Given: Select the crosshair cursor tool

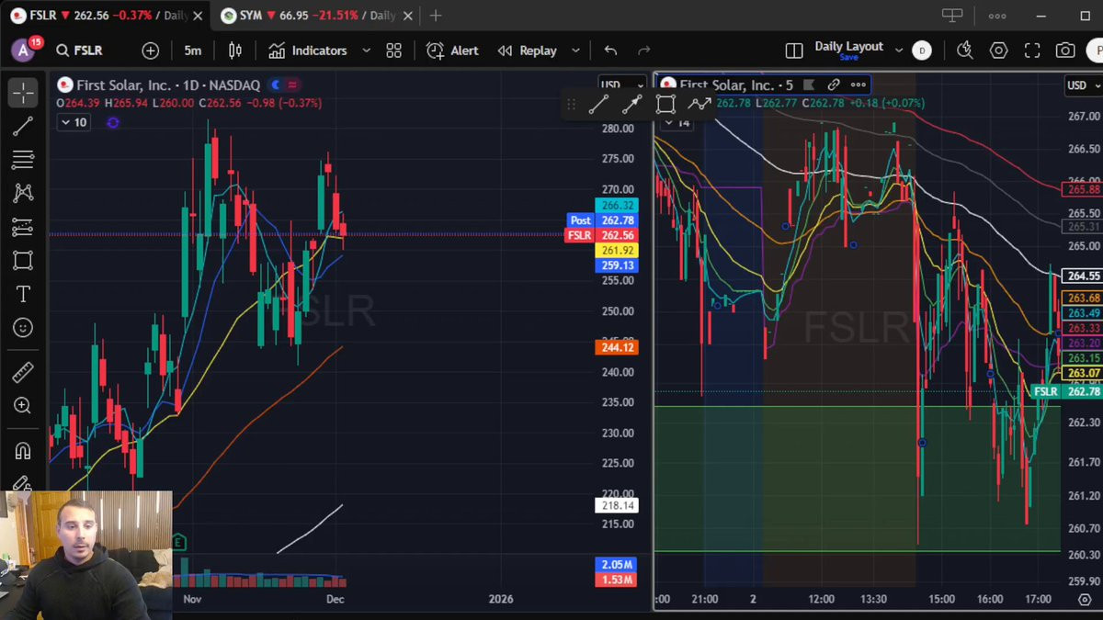Looking at the screenshot, I should tap(23, 92).
